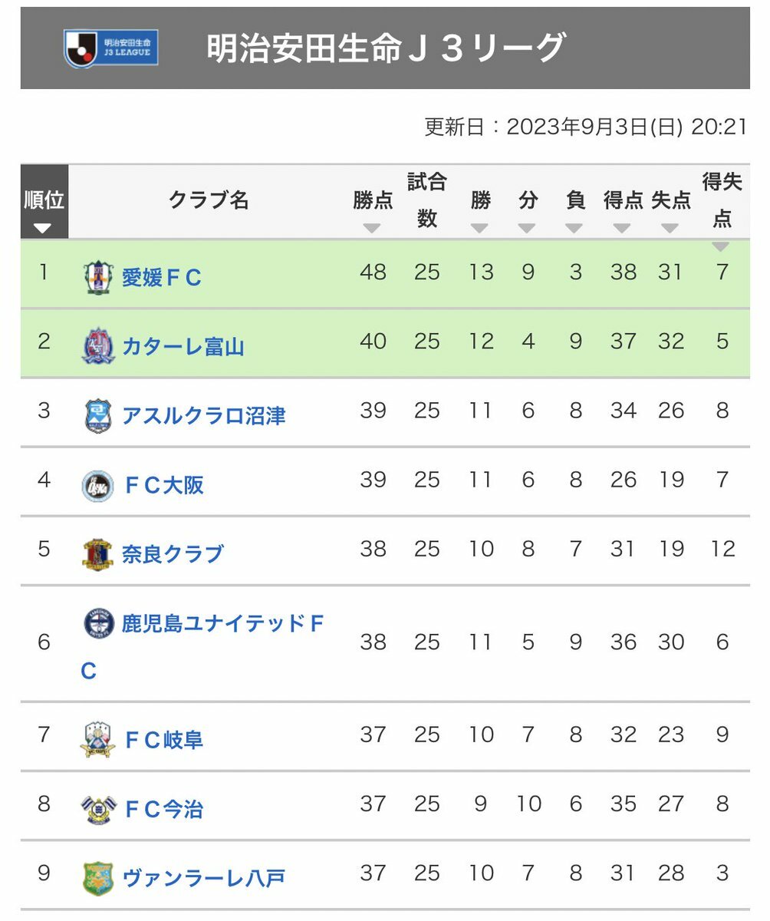Open the 愛媛ＦＣ team link
This screenshot has width=770, height=921.
(x=162, y=277)
